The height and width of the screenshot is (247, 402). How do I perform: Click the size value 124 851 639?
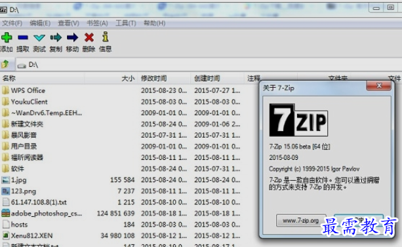pos(115,213)
